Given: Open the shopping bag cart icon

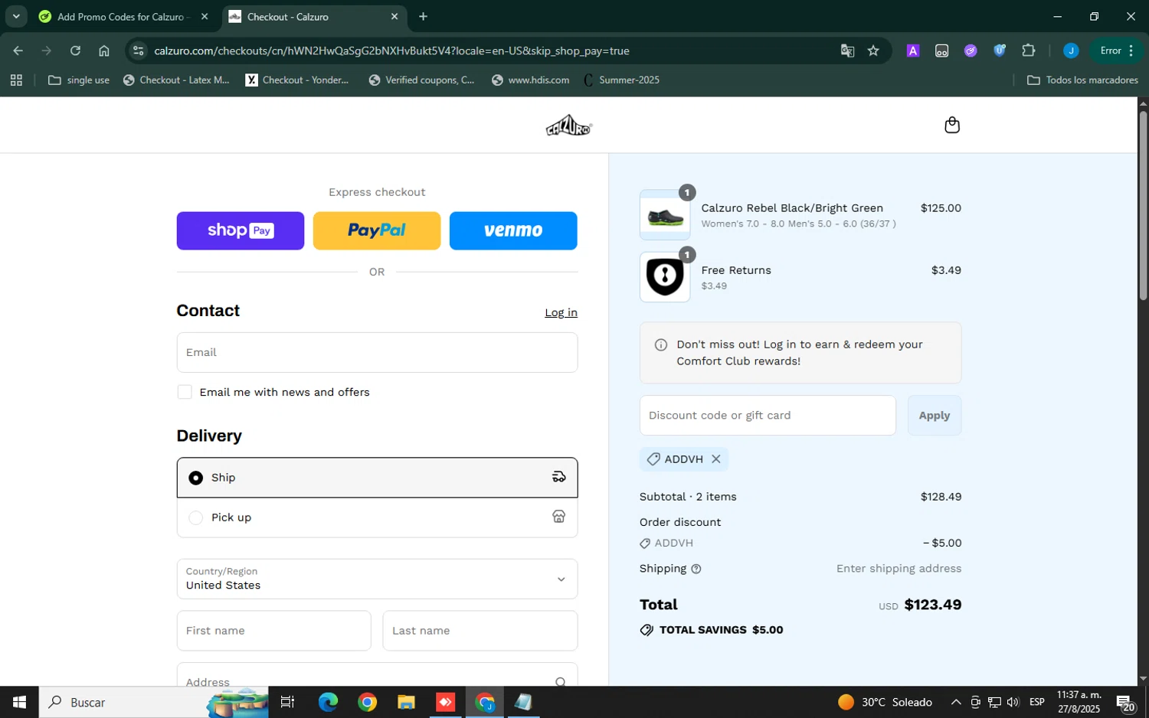Looking at the screenshot, I should pyautogui.click(x=952, y=125).
